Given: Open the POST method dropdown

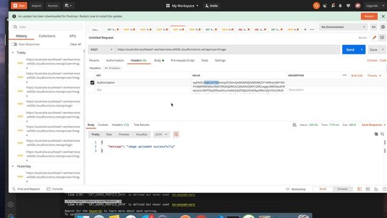Looking at the screenshot, I should [x=102, y=50].
